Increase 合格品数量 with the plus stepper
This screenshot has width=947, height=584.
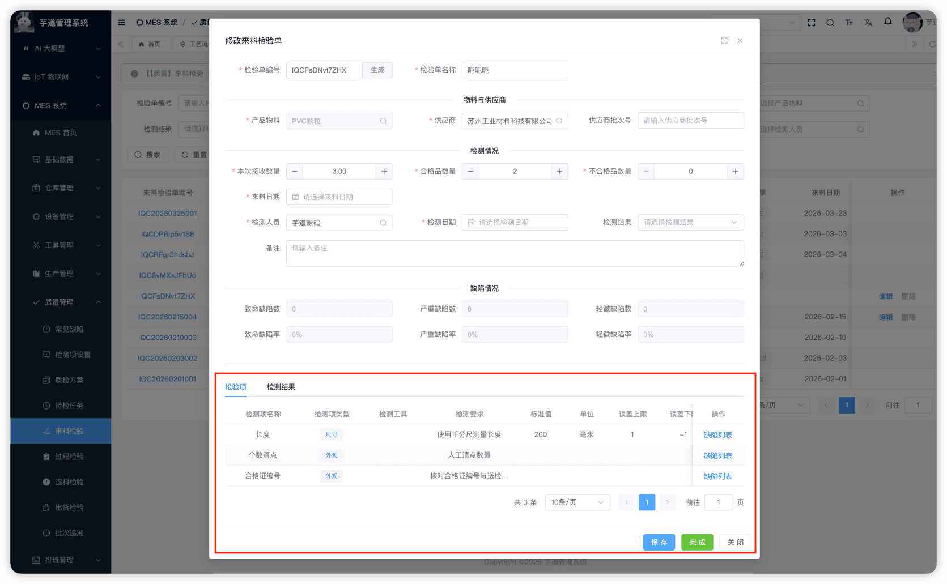click(559, 171)
